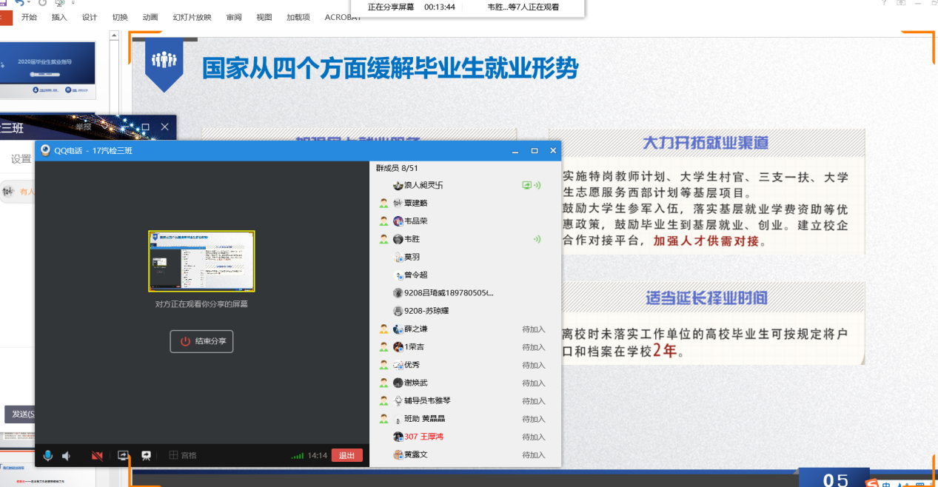The width and height of the screenshot is (938, 487).
Task: Click the screen share icon in call toolbar
Action: point(124,456)
